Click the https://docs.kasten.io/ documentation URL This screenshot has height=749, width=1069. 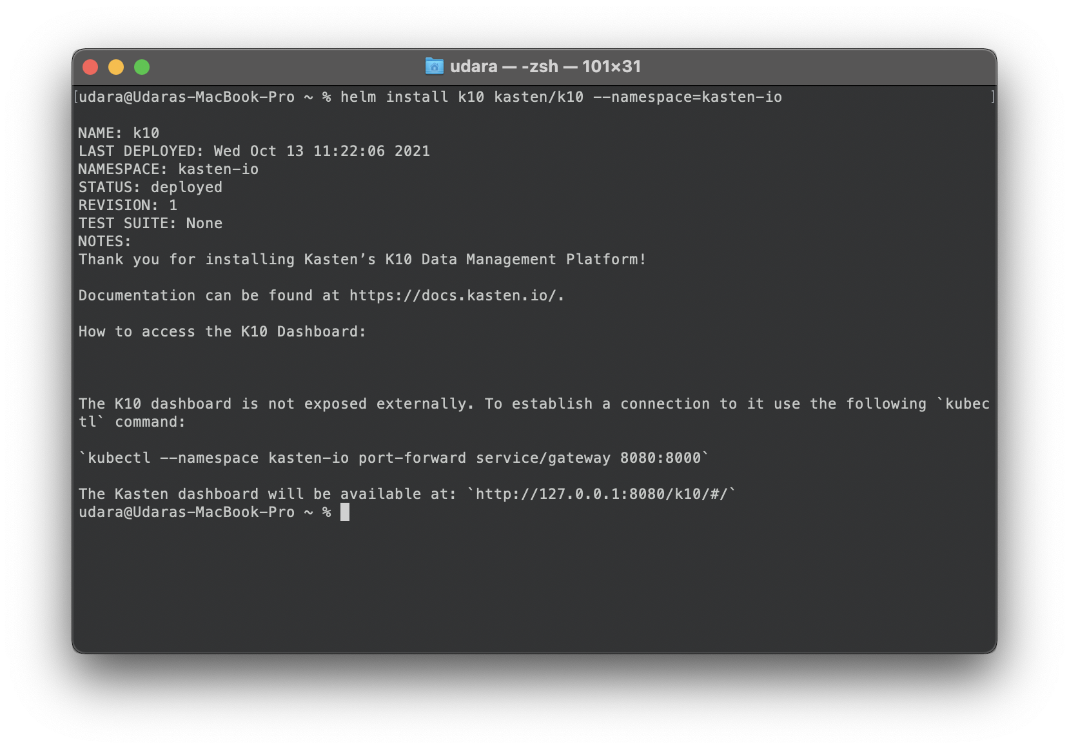point(455,296)
